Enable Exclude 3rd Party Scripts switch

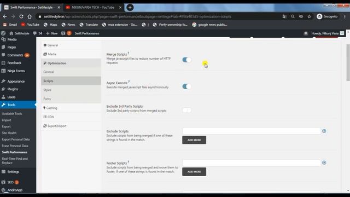click(186, 110)
